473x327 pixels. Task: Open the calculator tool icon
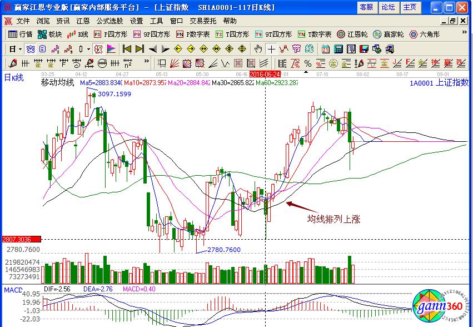tap(338, 48)
